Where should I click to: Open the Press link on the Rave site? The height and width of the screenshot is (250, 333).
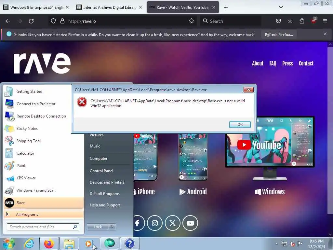coord(287,63)
